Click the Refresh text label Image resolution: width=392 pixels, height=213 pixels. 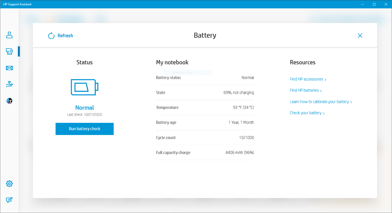65,35
